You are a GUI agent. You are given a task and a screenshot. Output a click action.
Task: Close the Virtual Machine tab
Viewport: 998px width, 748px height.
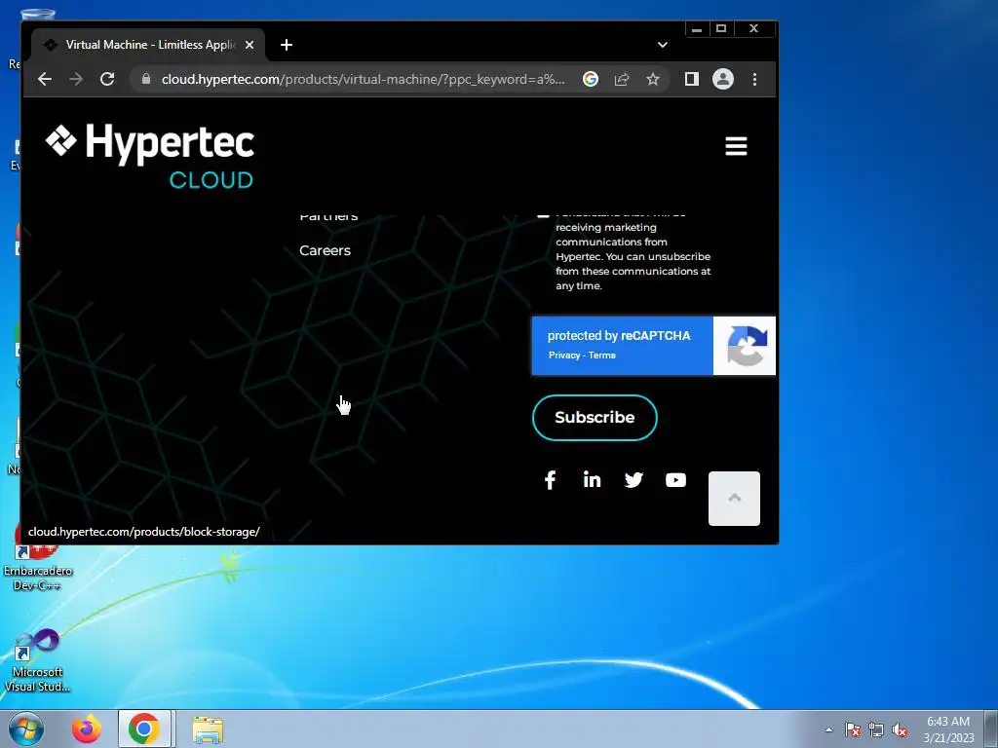249,45
